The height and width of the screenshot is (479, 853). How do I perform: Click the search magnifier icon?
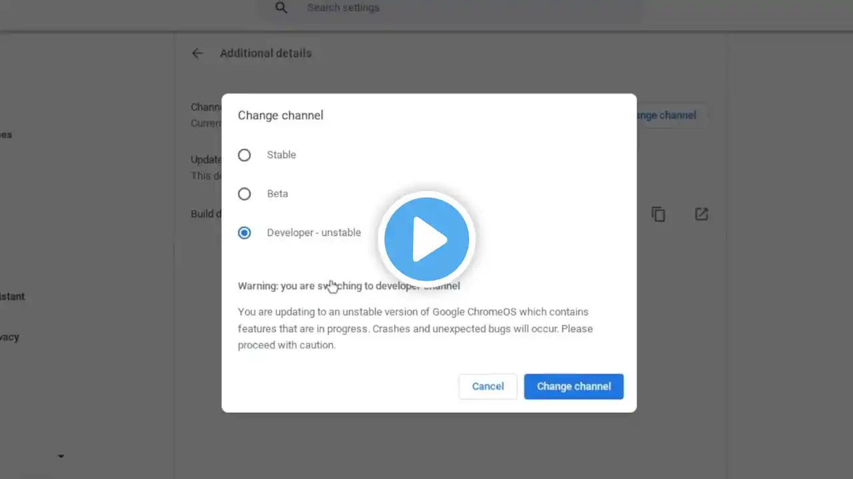click(281, 8)
